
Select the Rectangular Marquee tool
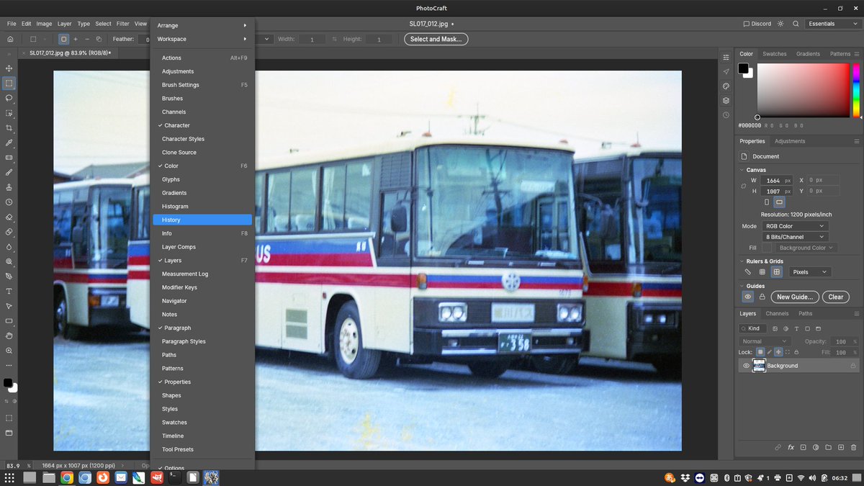click(9, 83)
